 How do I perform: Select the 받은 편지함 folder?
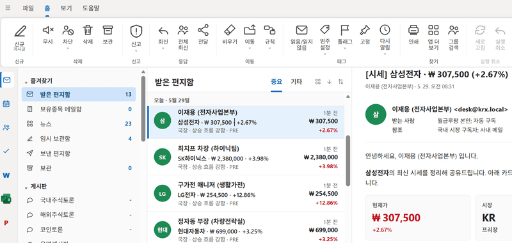79,94
